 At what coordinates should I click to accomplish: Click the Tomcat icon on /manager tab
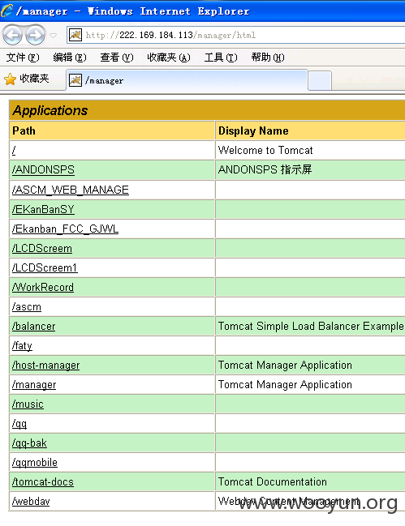[x=75, y=80]
